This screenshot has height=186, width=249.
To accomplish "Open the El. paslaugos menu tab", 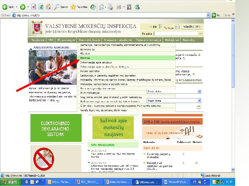I will pos(66,40).
